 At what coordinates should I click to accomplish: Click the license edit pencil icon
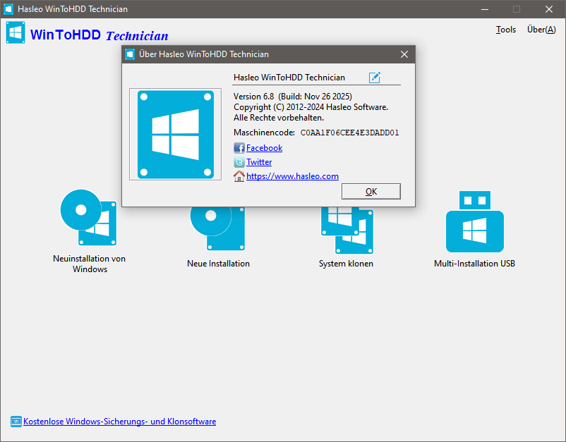[375, 77]
